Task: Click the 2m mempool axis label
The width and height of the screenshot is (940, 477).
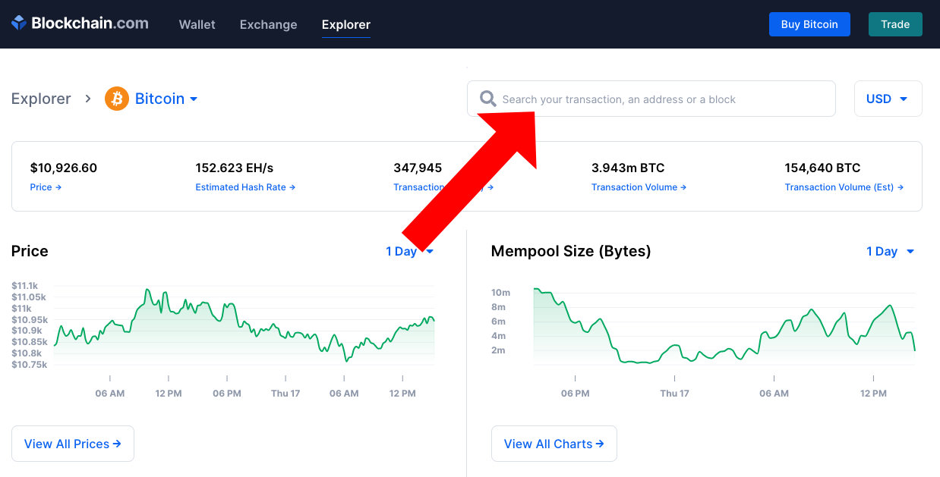Action: click(498, 350)
